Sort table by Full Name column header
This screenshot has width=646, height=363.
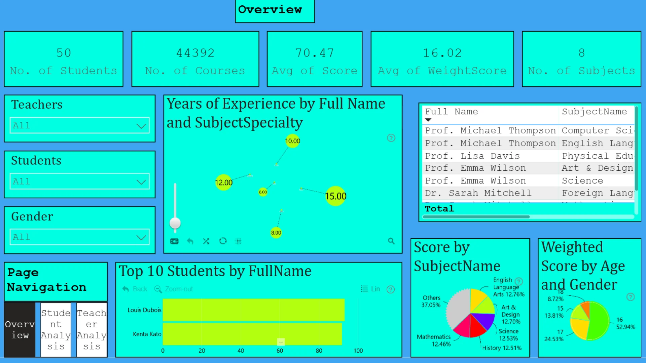click(451, 112)
